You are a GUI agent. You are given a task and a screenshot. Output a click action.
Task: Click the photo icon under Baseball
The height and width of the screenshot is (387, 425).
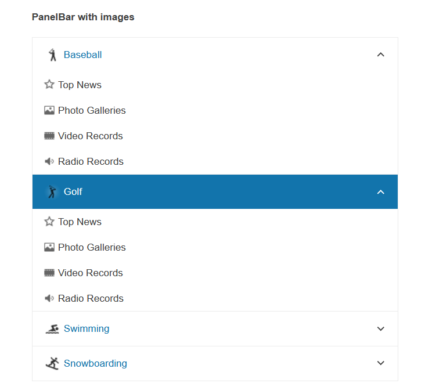(x=49, y=110)
